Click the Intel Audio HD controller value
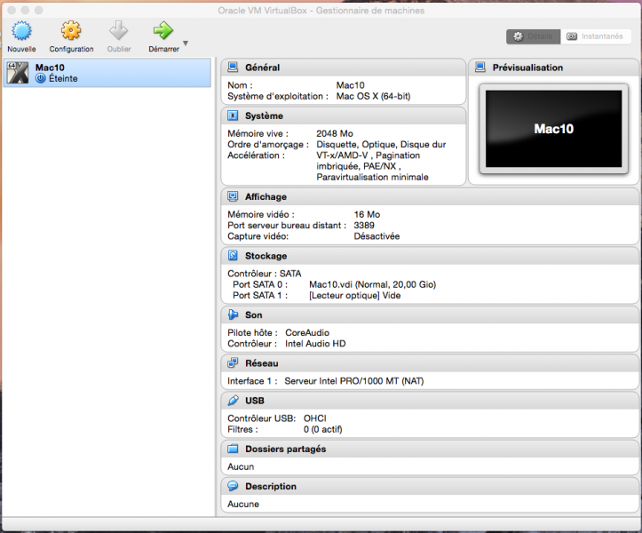642x533 pixels. [x=315, y=344]
